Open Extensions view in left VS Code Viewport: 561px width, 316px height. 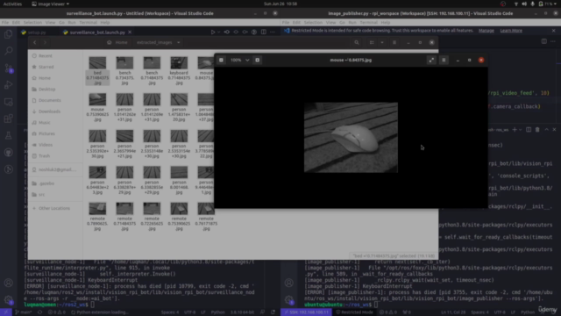pos(9,118)
